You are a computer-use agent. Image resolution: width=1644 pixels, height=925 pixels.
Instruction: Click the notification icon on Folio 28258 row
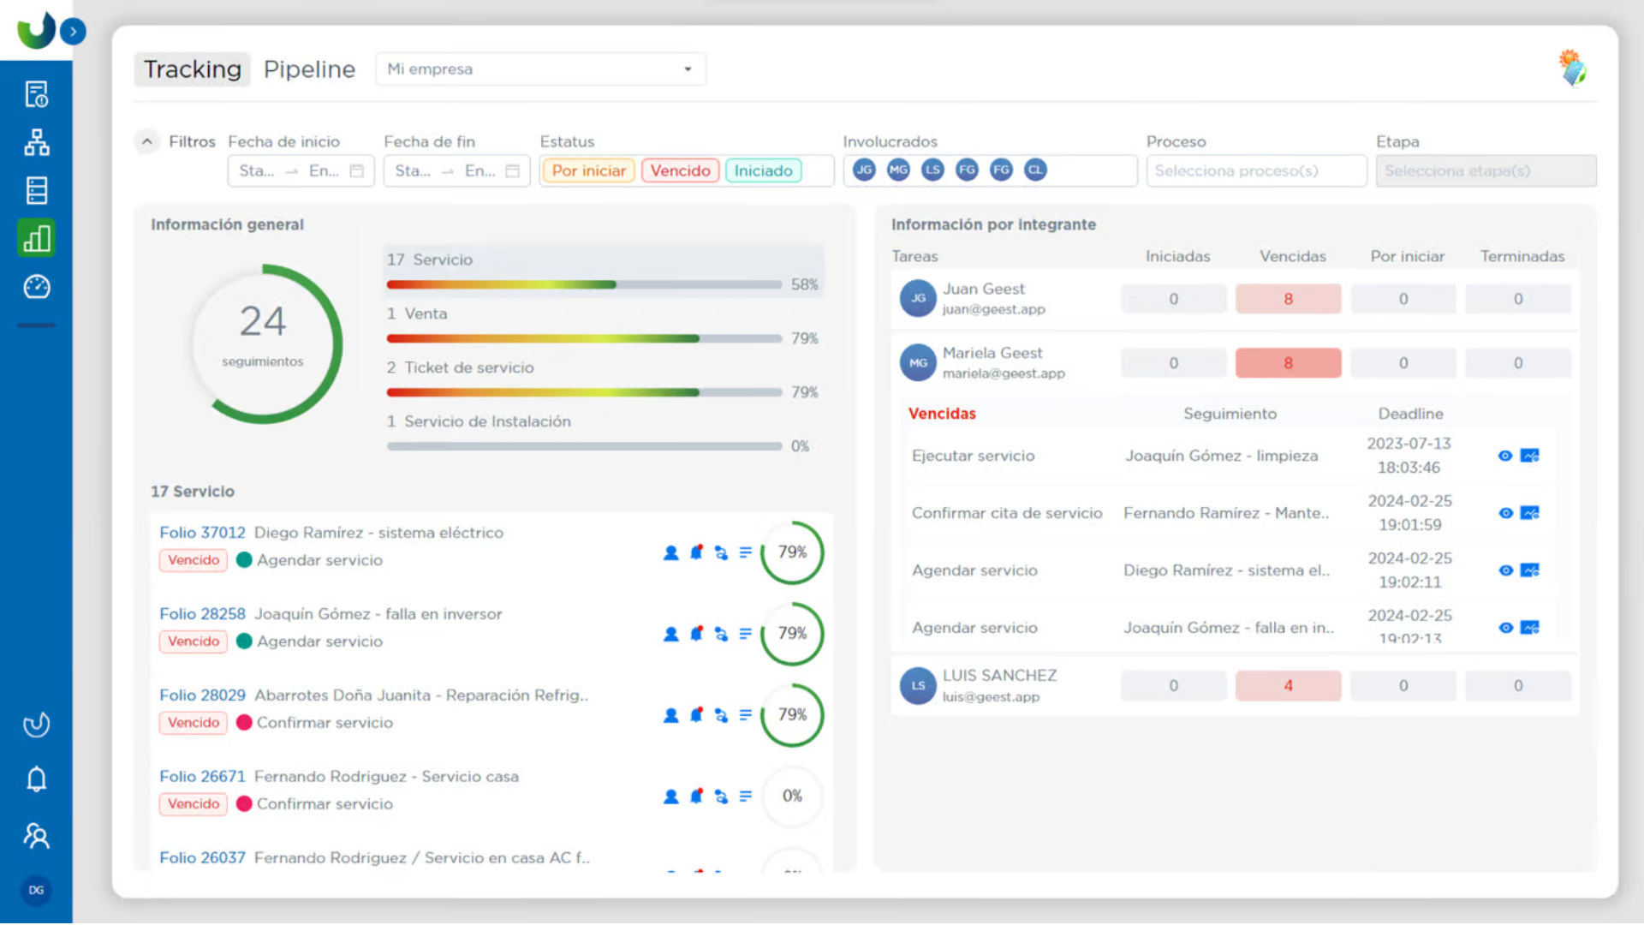pos(696,634)
